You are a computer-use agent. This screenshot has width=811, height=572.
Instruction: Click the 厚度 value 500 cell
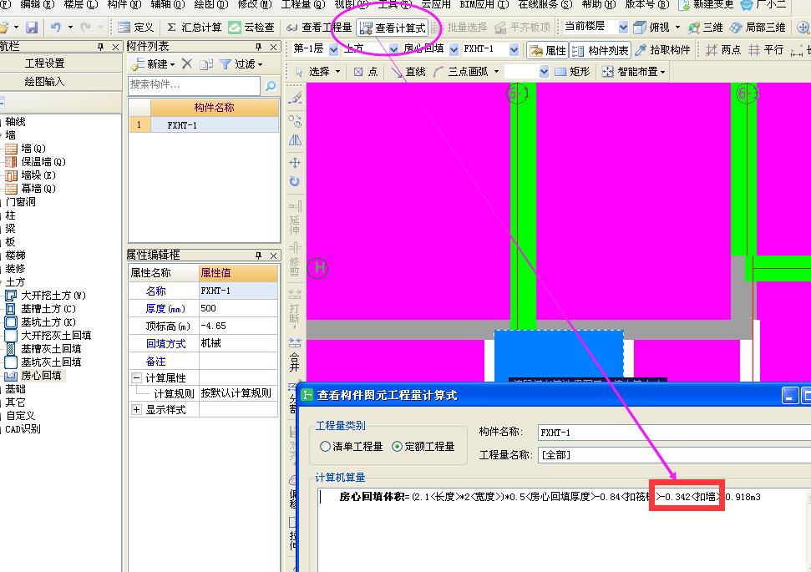(x=238, y=308)
